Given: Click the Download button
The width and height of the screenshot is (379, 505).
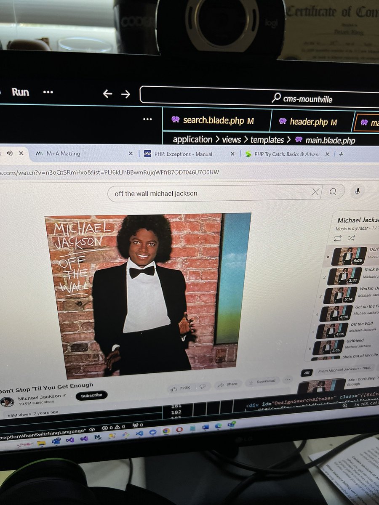Looking at the screenshot, I should tap(262, 382).
